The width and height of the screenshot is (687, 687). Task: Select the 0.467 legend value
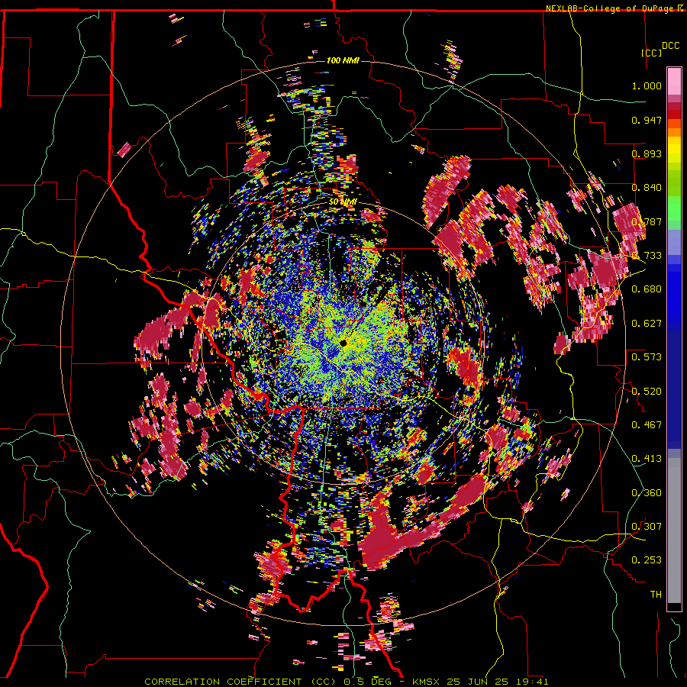[x=647, y=425]
